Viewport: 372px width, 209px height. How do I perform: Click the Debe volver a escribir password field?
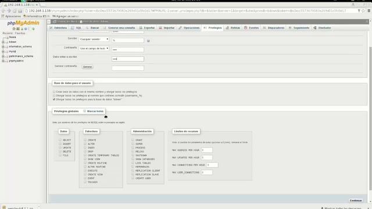click(x=128, y=59)
